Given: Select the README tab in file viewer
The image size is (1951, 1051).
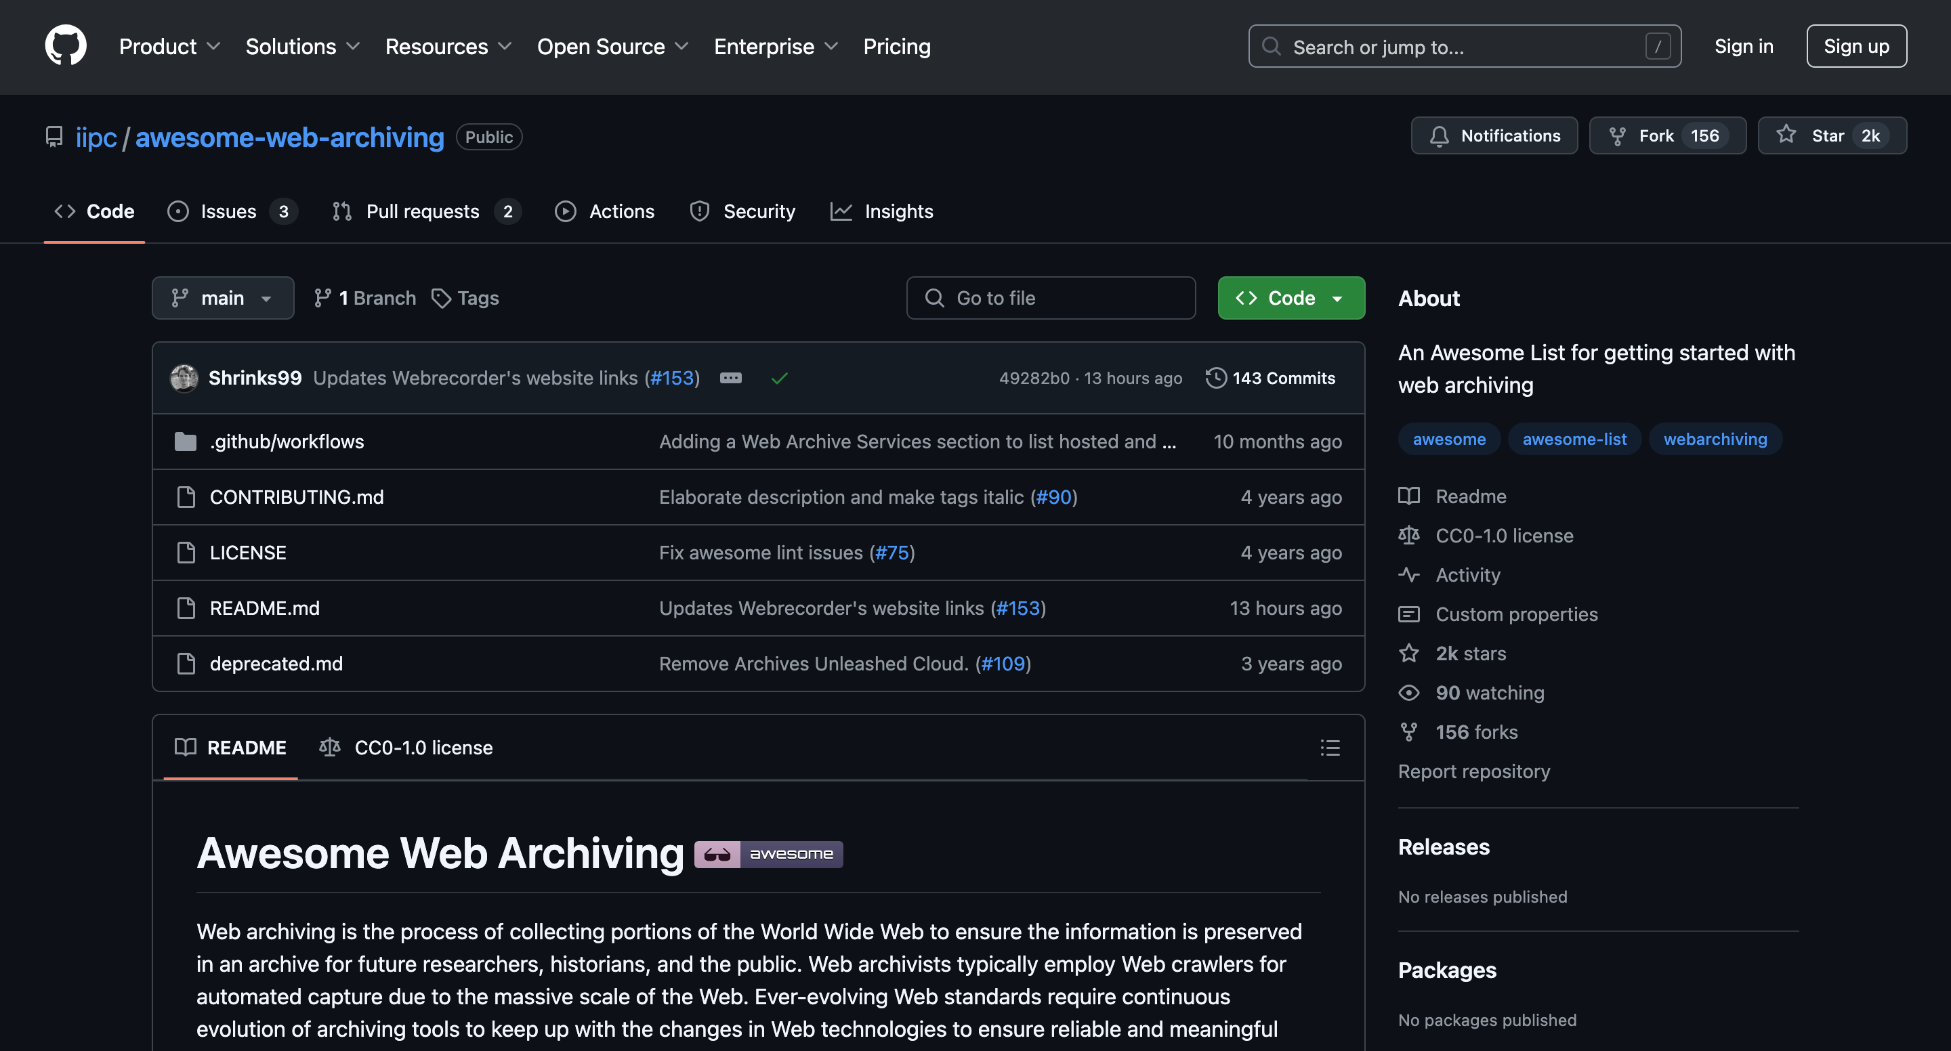Looking at the screenshot, I should click(231, 748).
